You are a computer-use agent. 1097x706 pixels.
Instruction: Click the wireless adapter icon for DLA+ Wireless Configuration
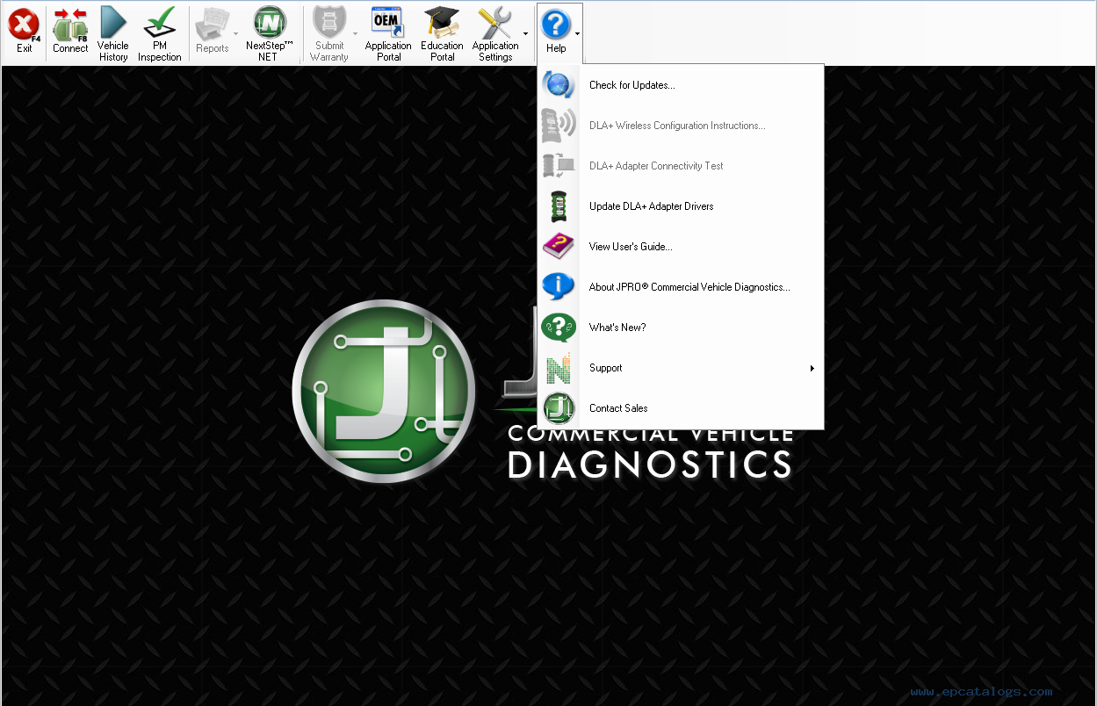click(x=559, y=126)
